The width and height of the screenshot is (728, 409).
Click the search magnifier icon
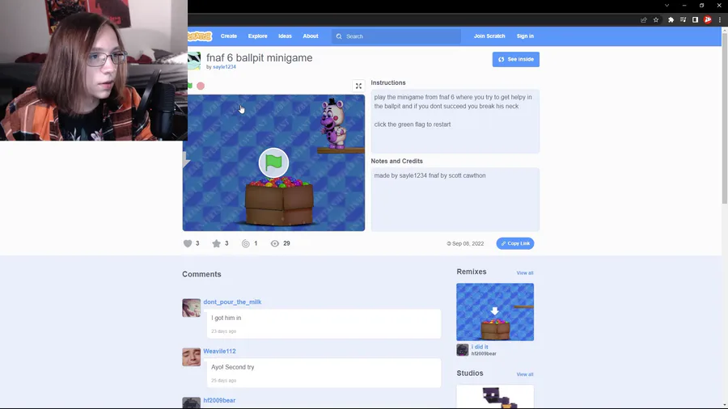[339, 36]
